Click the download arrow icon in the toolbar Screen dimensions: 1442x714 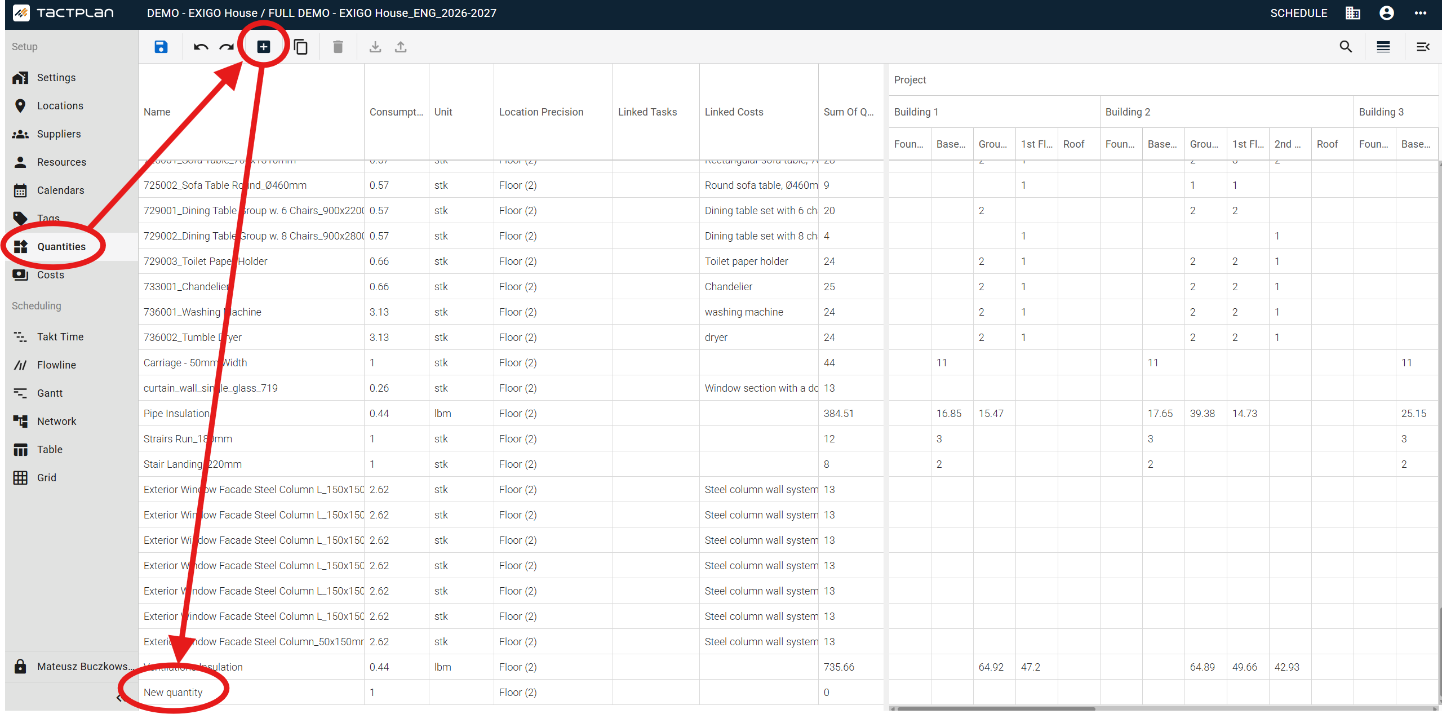[x=375, y=47]
